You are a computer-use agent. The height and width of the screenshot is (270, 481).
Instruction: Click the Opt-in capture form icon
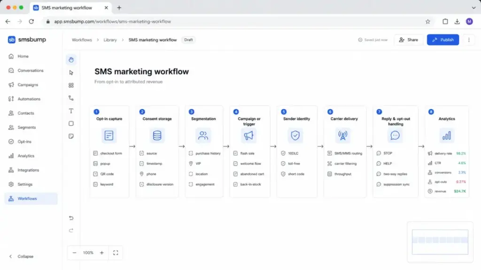point(109,135)
